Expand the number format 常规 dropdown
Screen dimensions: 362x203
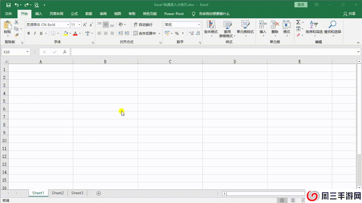[199, 25]
